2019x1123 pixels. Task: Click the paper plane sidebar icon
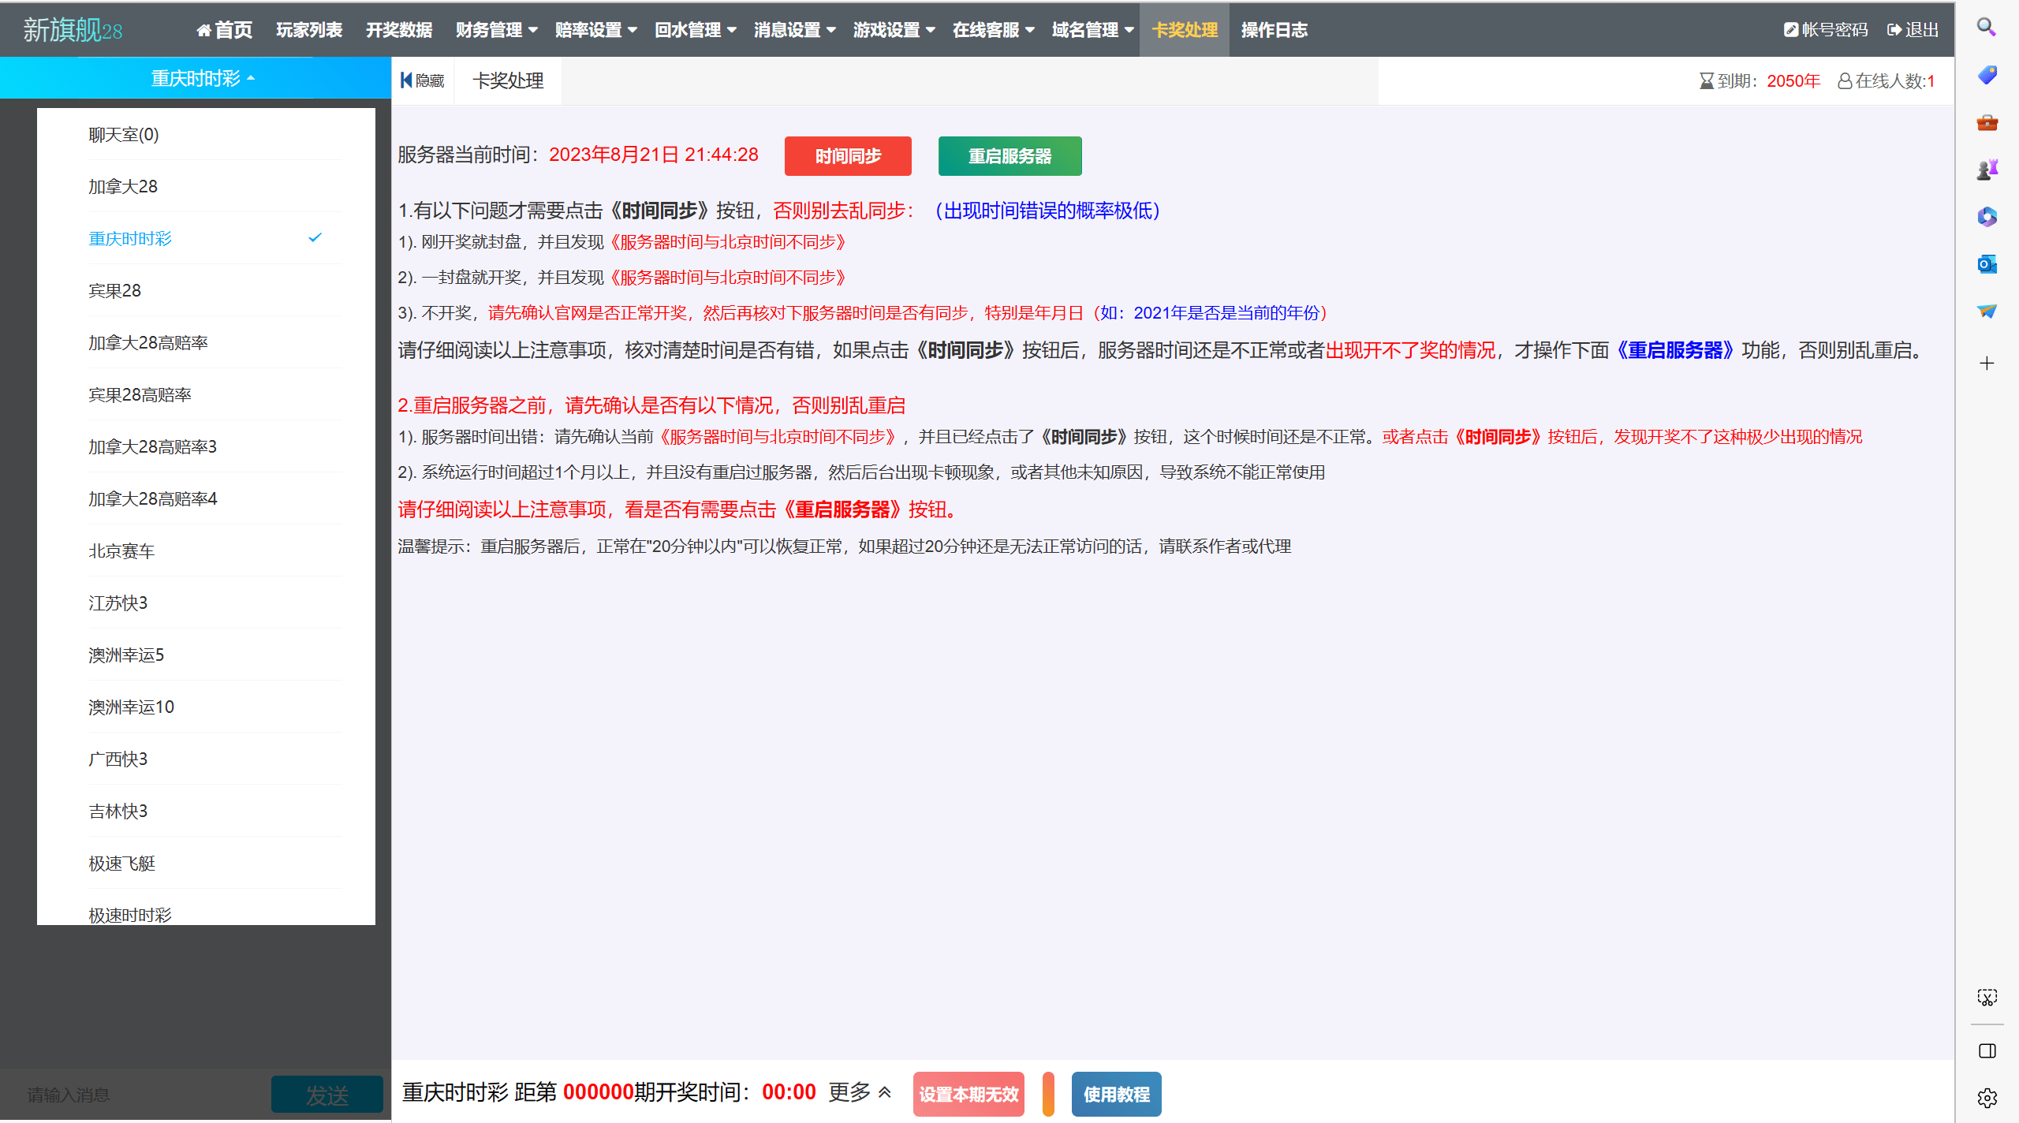coord(1987,312)
